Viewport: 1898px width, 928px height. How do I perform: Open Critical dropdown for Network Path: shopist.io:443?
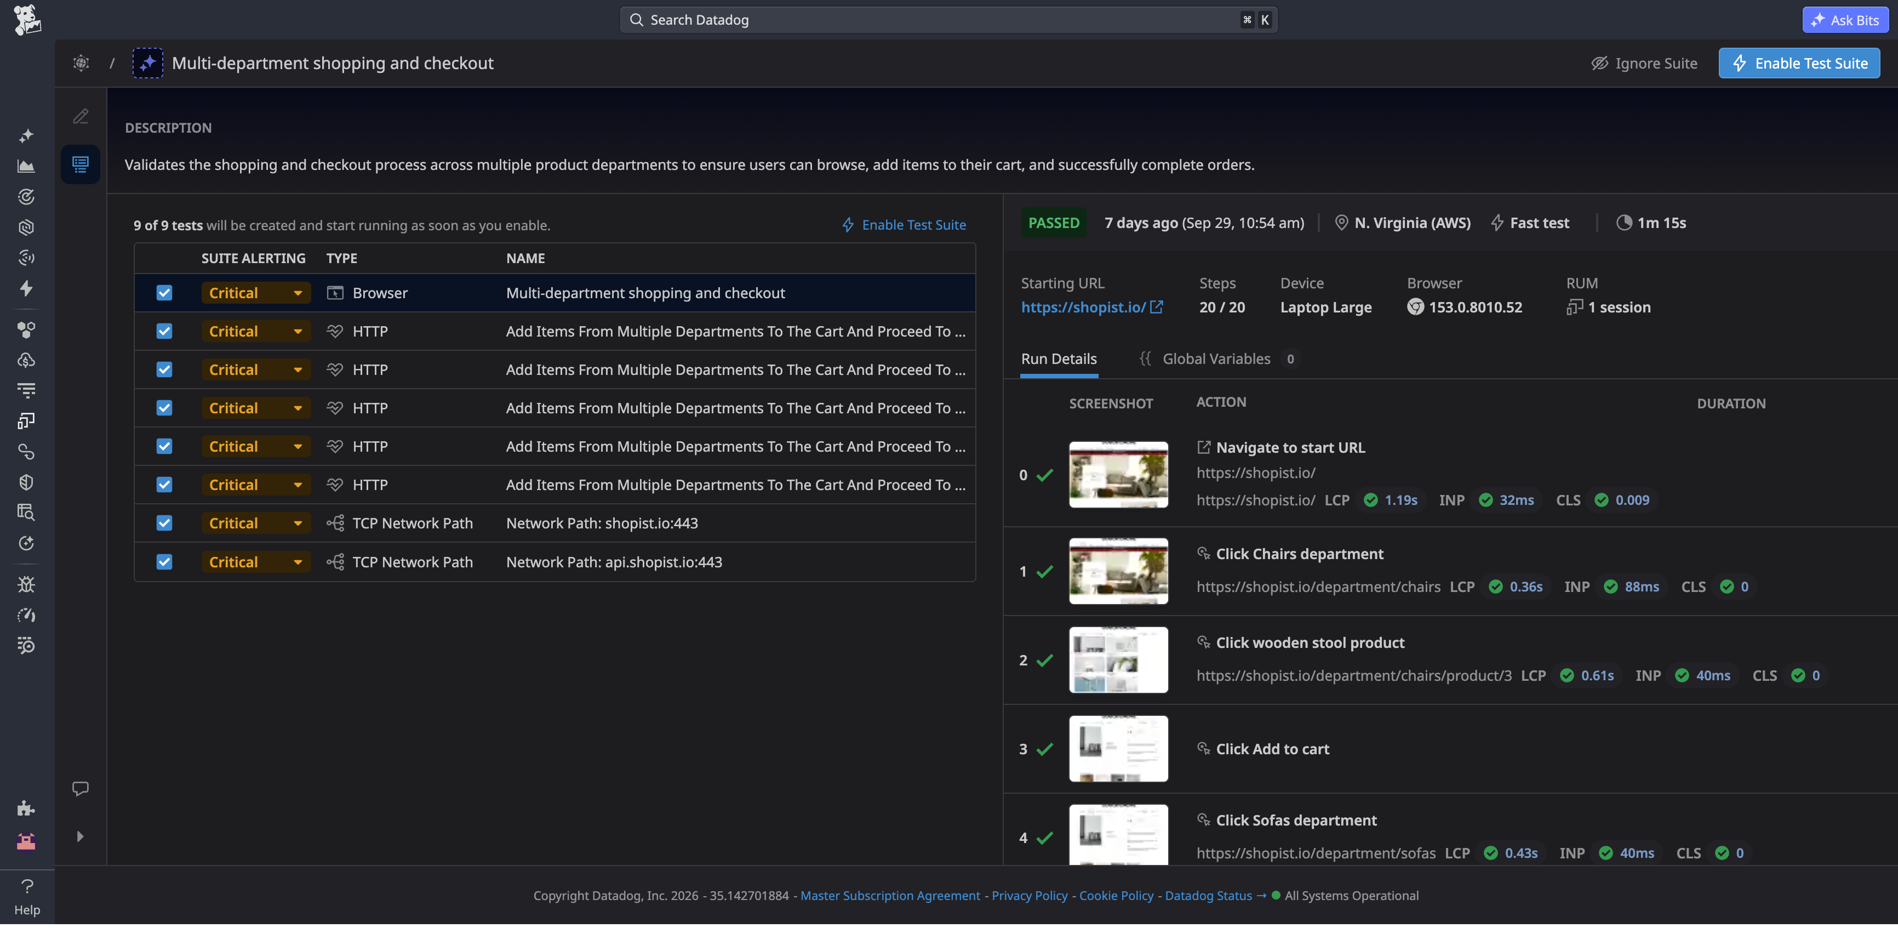[256, 524]
